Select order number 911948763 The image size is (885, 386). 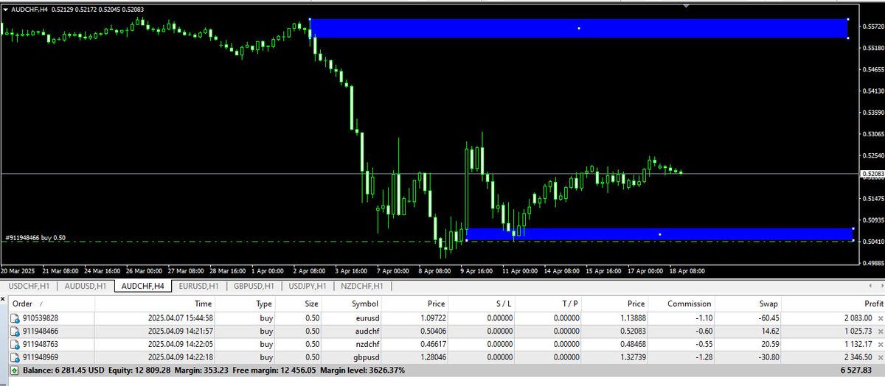click(x=40, y=344)
